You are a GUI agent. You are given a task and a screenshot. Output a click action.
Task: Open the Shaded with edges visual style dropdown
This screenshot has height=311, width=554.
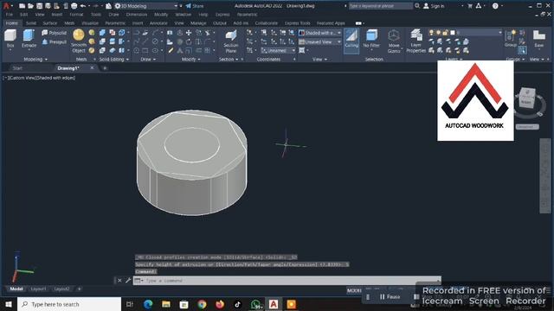pos(320,33)
